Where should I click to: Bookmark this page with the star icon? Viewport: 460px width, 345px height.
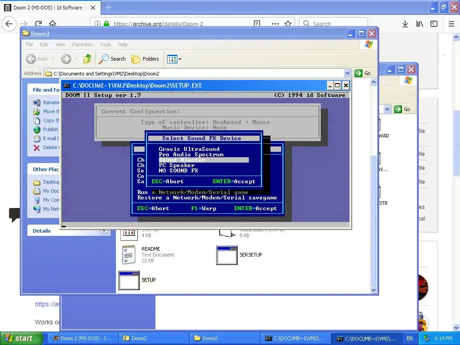288,24
